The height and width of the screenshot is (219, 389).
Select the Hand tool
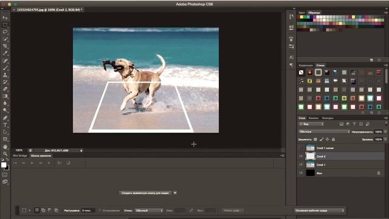pyautogui.click(x=5, y=147)
